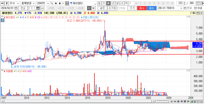Decrease the 222 bar count stepper
The height and width of the screenshot is (105, 204).
point(184,4)
